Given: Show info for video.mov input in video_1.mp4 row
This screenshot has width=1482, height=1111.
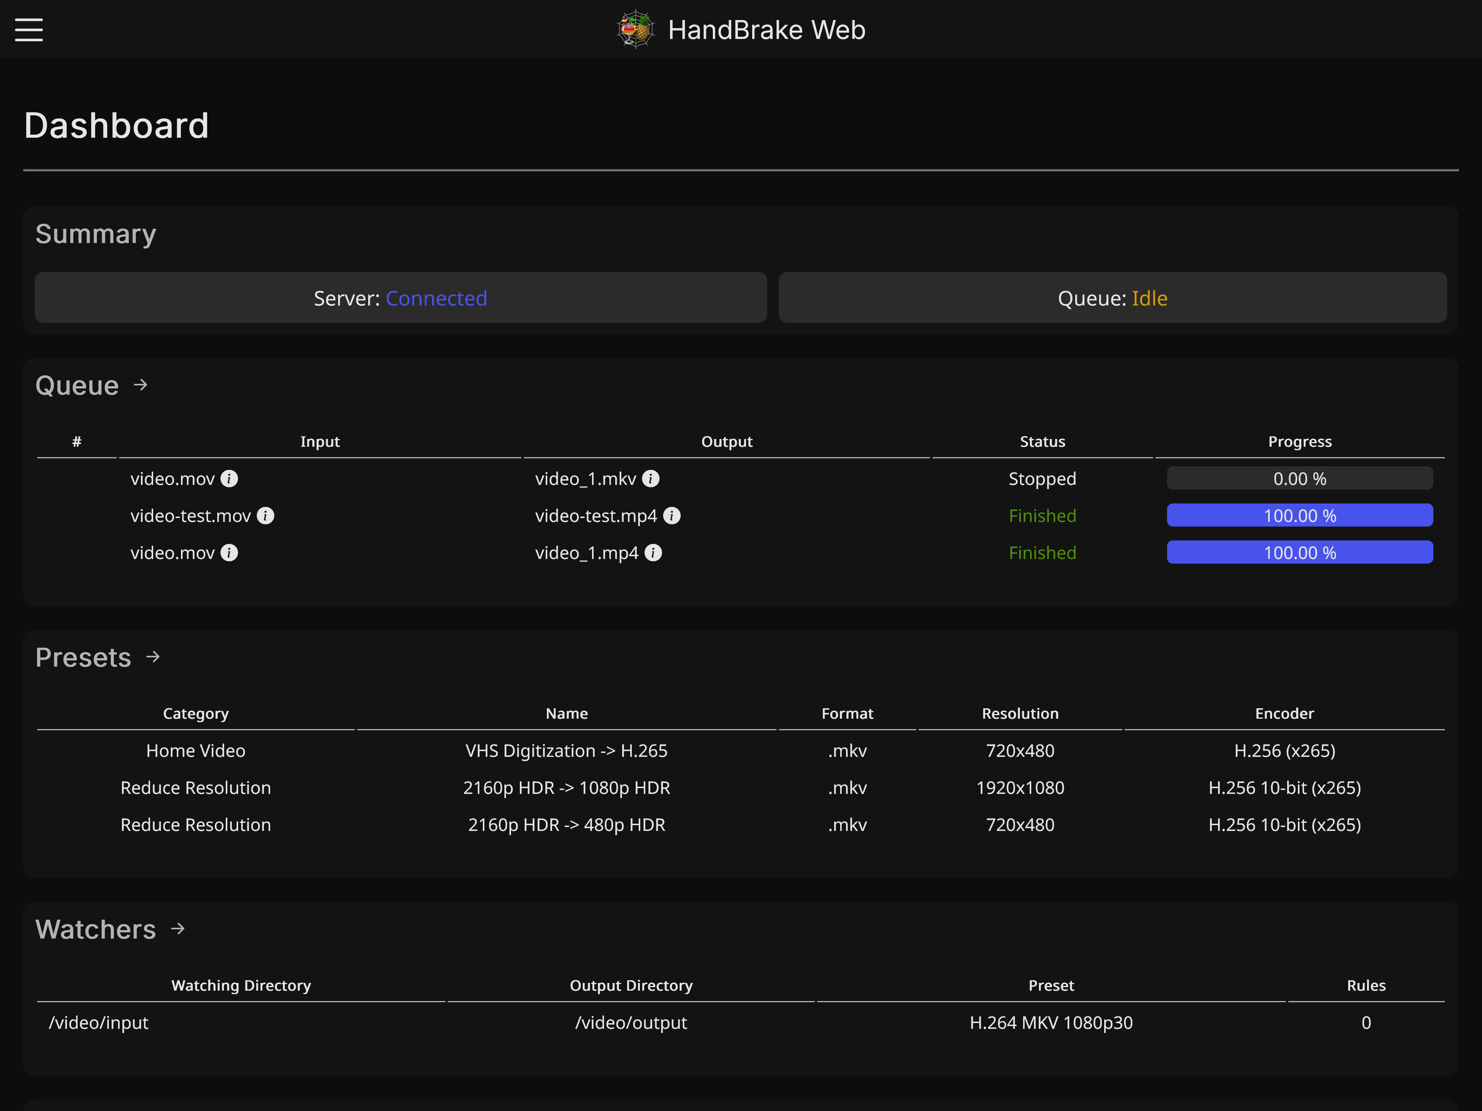Looking at the screenshot, I should click(x=229, y=552).
